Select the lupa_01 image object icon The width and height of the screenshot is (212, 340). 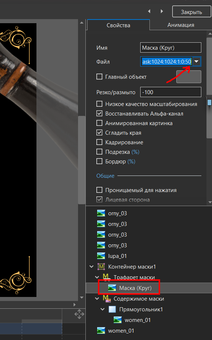pyautogui.click(x=101, y=256)
